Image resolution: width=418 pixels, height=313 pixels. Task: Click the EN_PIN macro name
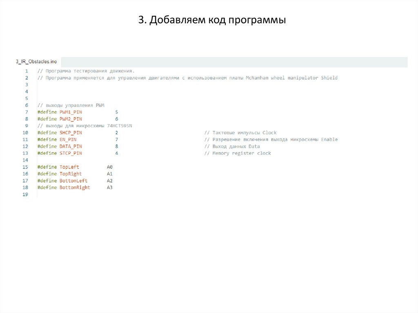[x=68, y=140]
